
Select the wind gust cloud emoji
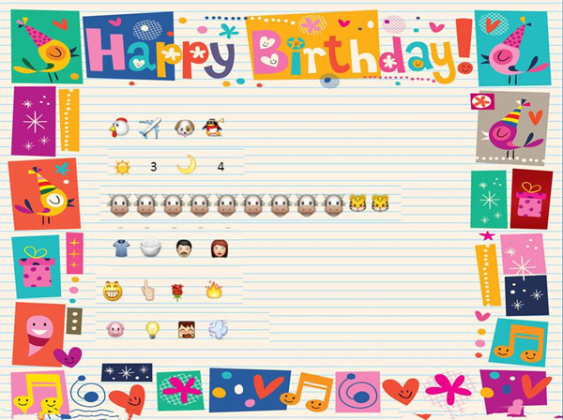[218, 330]
